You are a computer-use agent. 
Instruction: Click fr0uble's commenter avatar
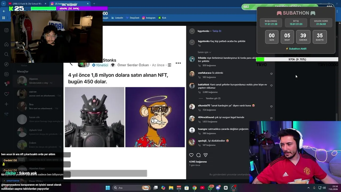(x=192, y=59)
